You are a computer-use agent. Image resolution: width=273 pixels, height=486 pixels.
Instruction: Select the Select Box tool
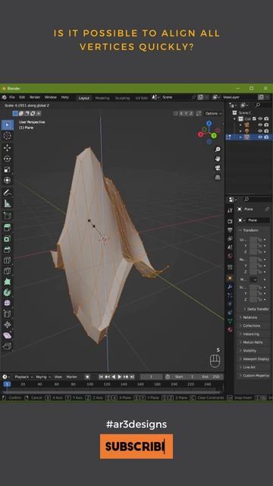7,125
